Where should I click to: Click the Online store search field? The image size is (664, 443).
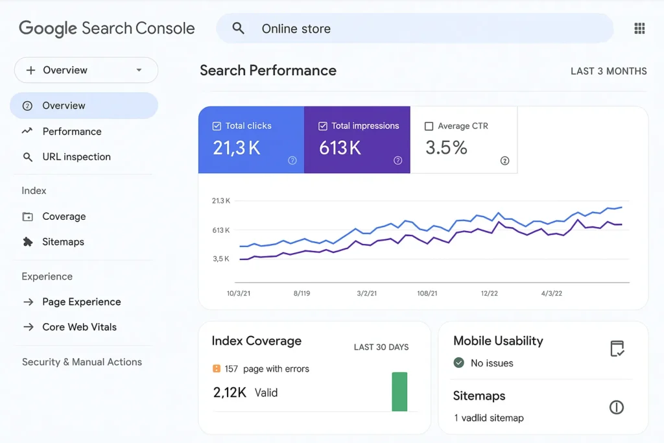tap(415, 29)
